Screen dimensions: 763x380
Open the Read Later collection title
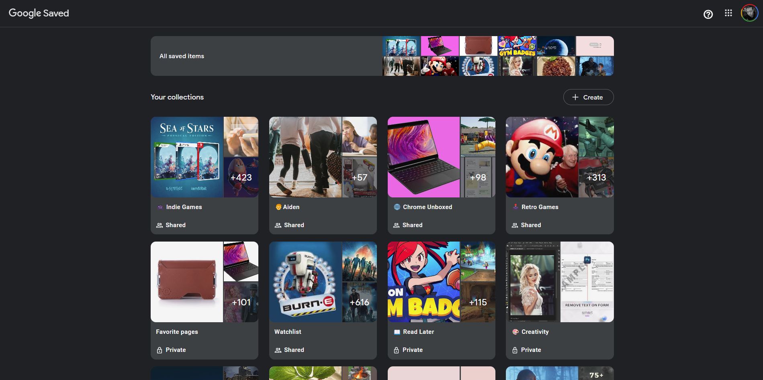click(419, 332)
